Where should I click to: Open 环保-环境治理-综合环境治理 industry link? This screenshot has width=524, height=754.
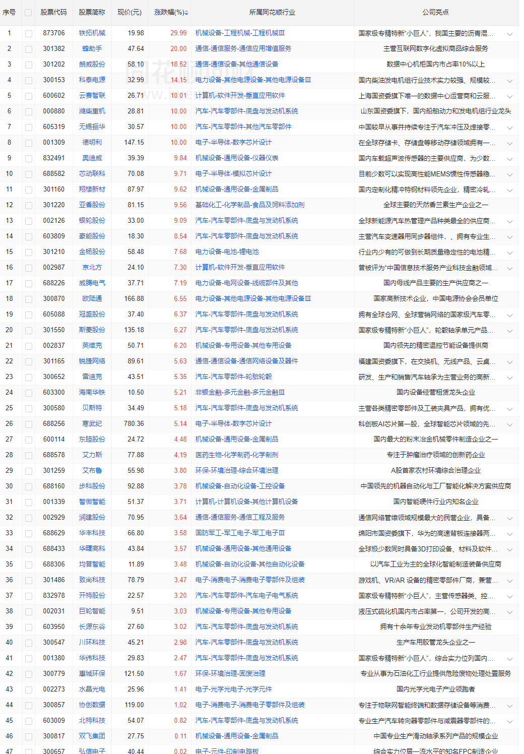(237, 471)
